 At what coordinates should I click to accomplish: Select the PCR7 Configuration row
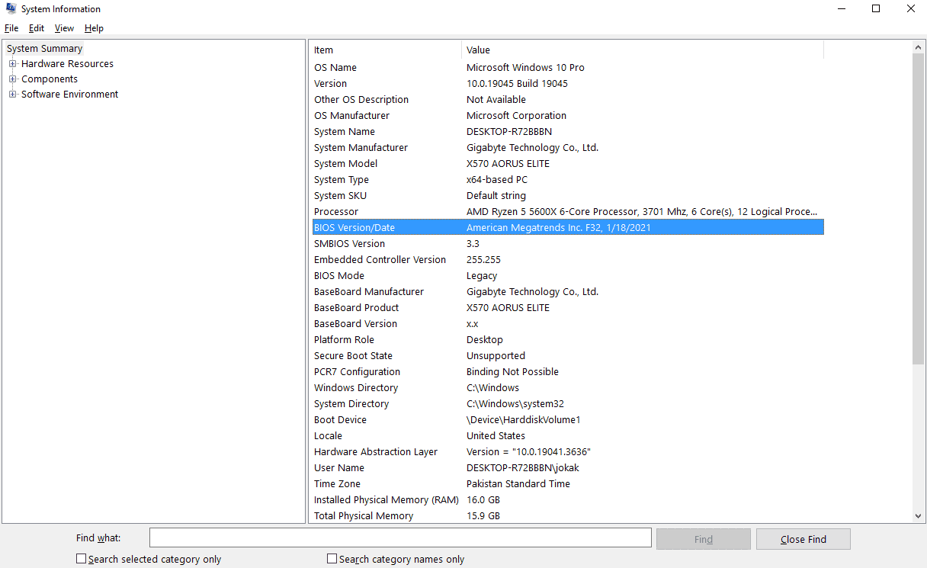point(567,371)
